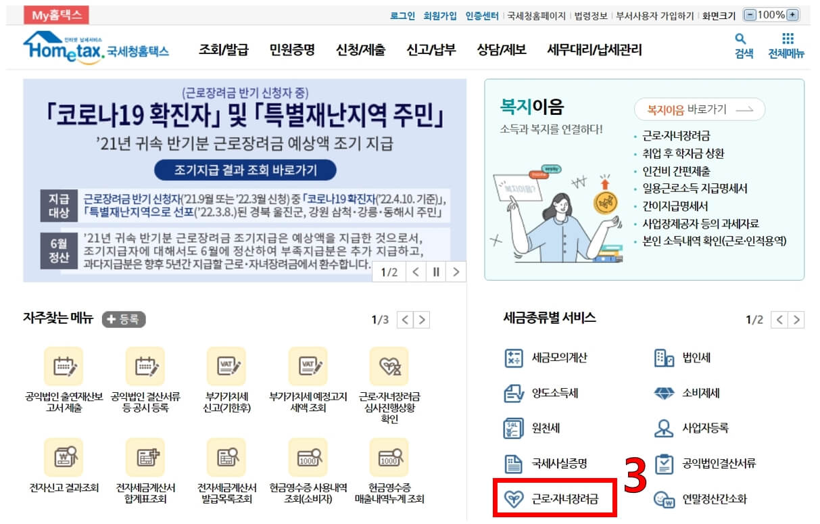The width and height of the screenshot is (820, 524).
Task: Decrease screen size with minus button
Action: [x=749, y=15]
